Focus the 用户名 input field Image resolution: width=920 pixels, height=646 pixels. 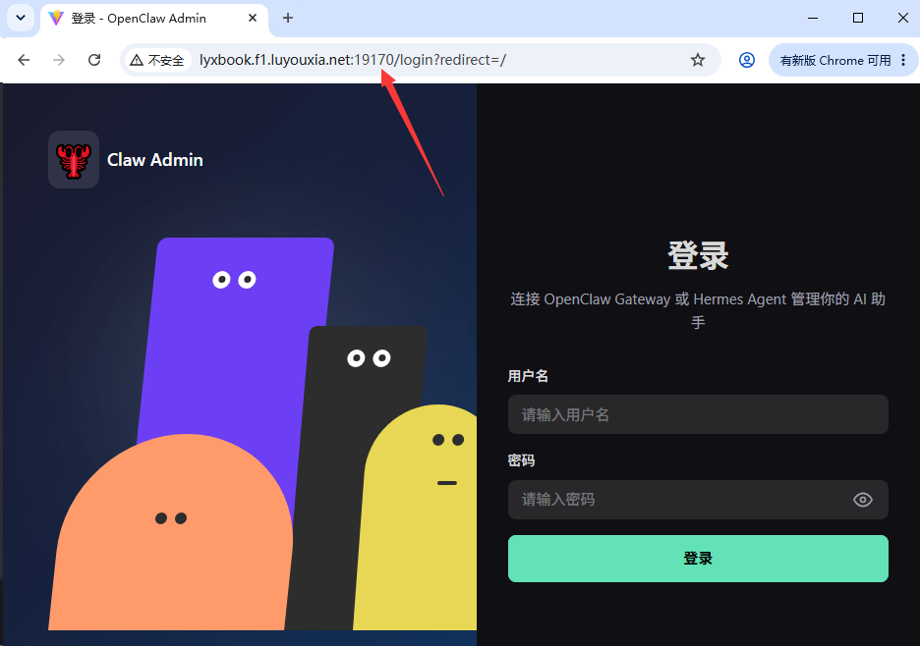(x=698, y=414)
